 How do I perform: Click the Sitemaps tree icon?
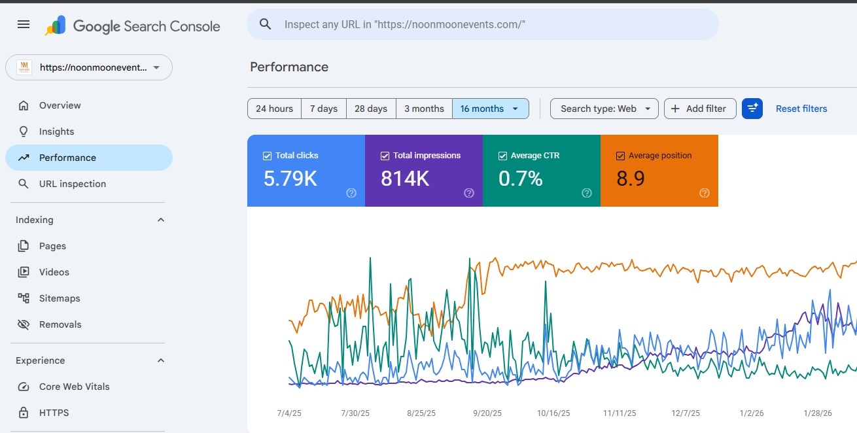(x=24, y=298)
